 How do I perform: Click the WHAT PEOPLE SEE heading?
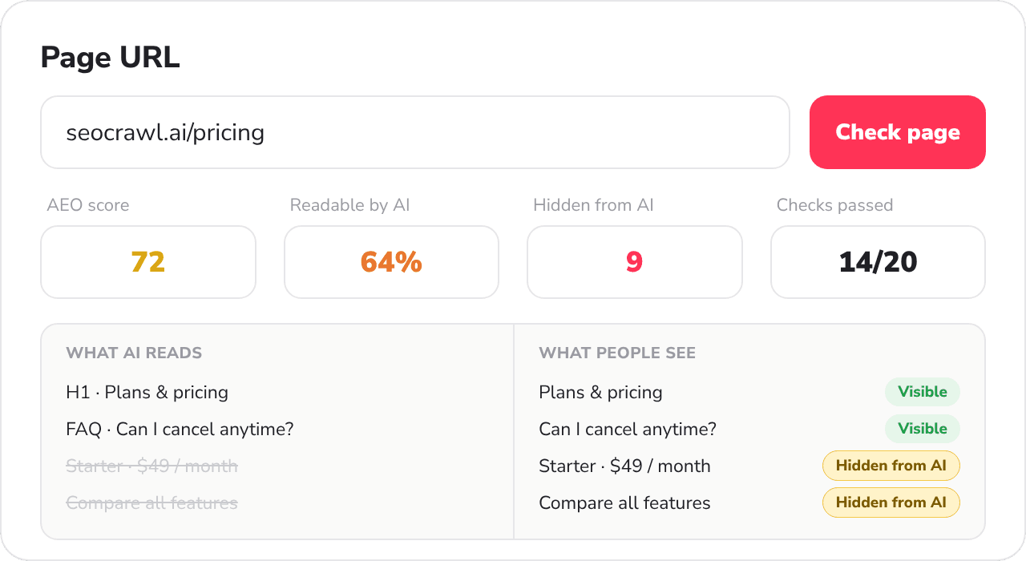pos(617,353)
